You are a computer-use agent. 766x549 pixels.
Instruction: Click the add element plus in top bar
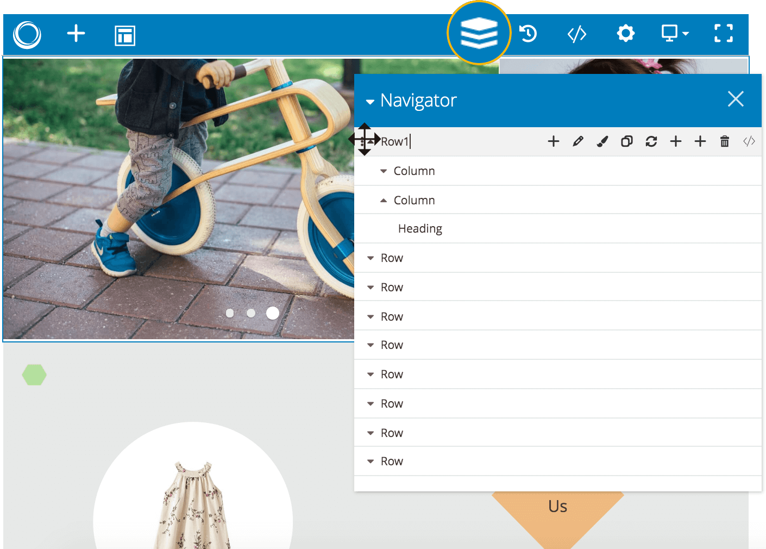point(76,34)
